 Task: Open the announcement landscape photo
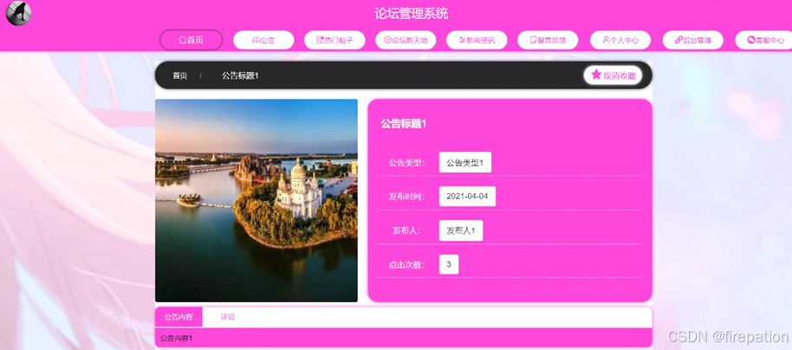(x=256, y=200)
